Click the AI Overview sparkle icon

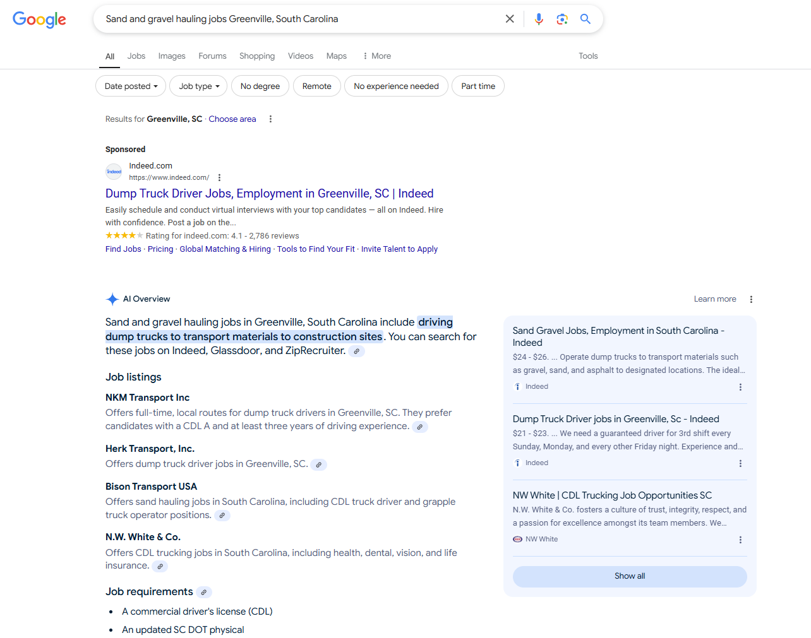112,299
